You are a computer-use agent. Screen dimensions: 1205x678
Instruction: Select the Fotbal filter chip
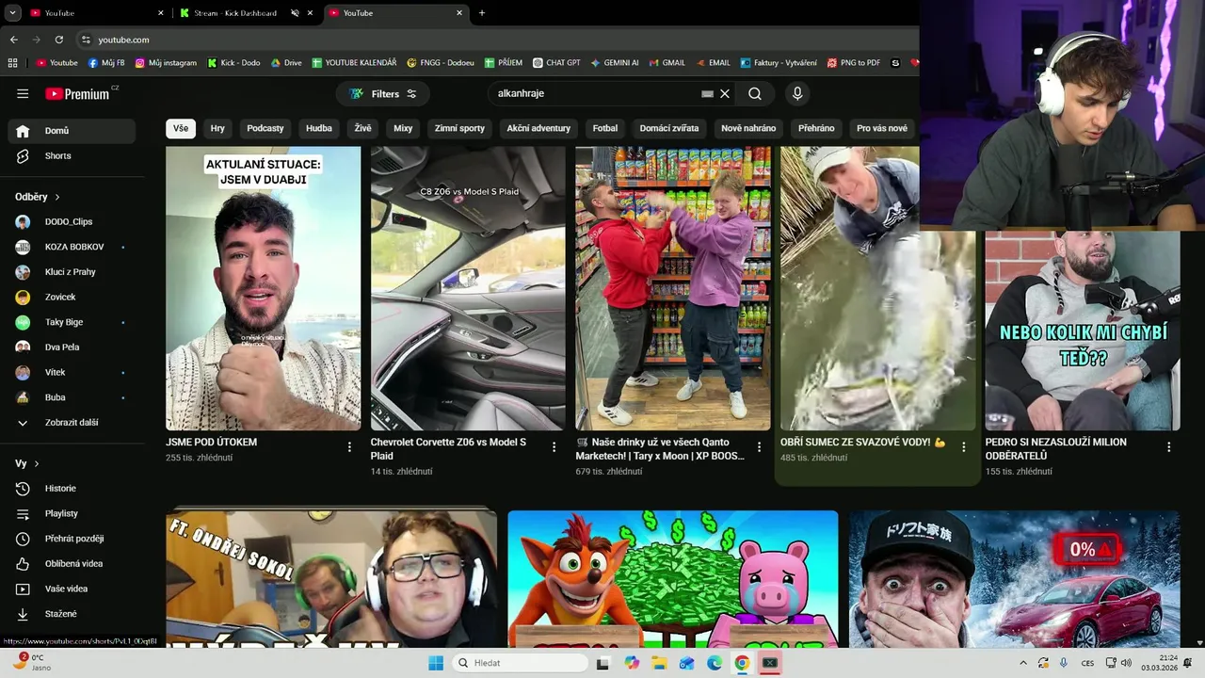point(605,128)
